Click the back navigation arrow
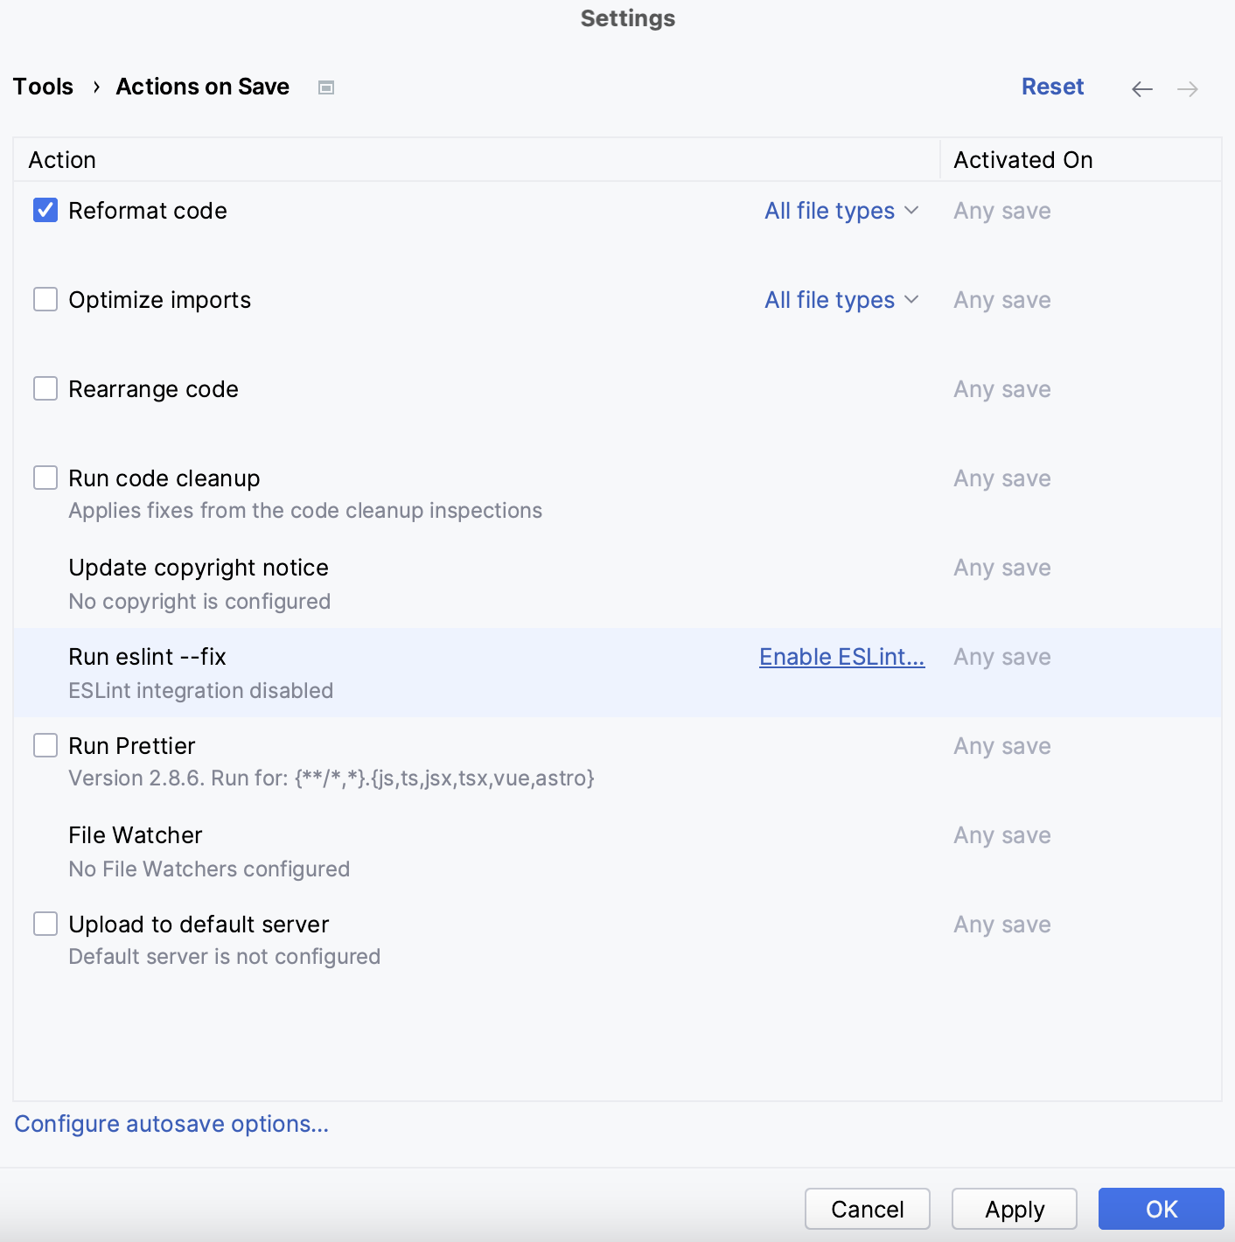This screenshot has height=1242, width=1235. tap(1141, 88)
